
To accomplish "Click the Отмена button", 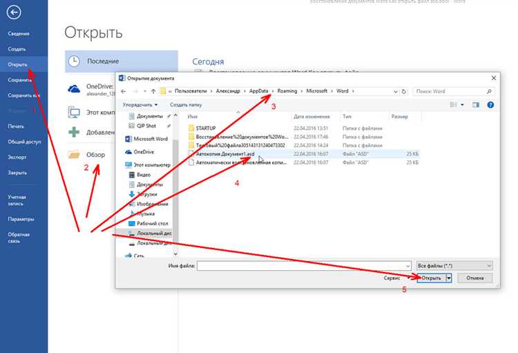I will 474,278.
